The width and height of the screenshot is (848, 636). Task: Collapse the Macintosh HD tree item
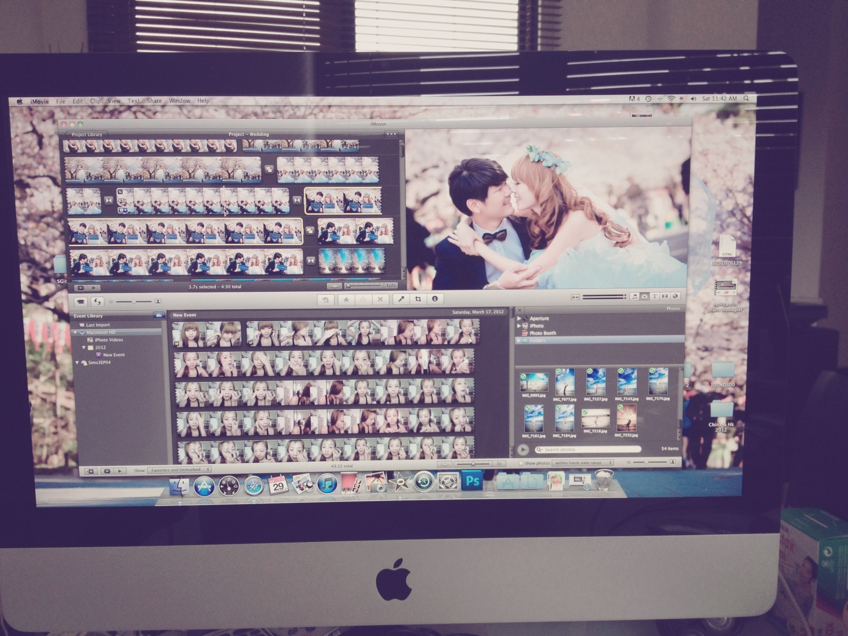76,332
